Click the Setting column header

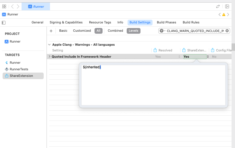tap(57, 50)
